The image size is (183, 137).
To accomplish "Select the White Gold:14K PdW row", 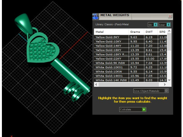I will (131, 80).
